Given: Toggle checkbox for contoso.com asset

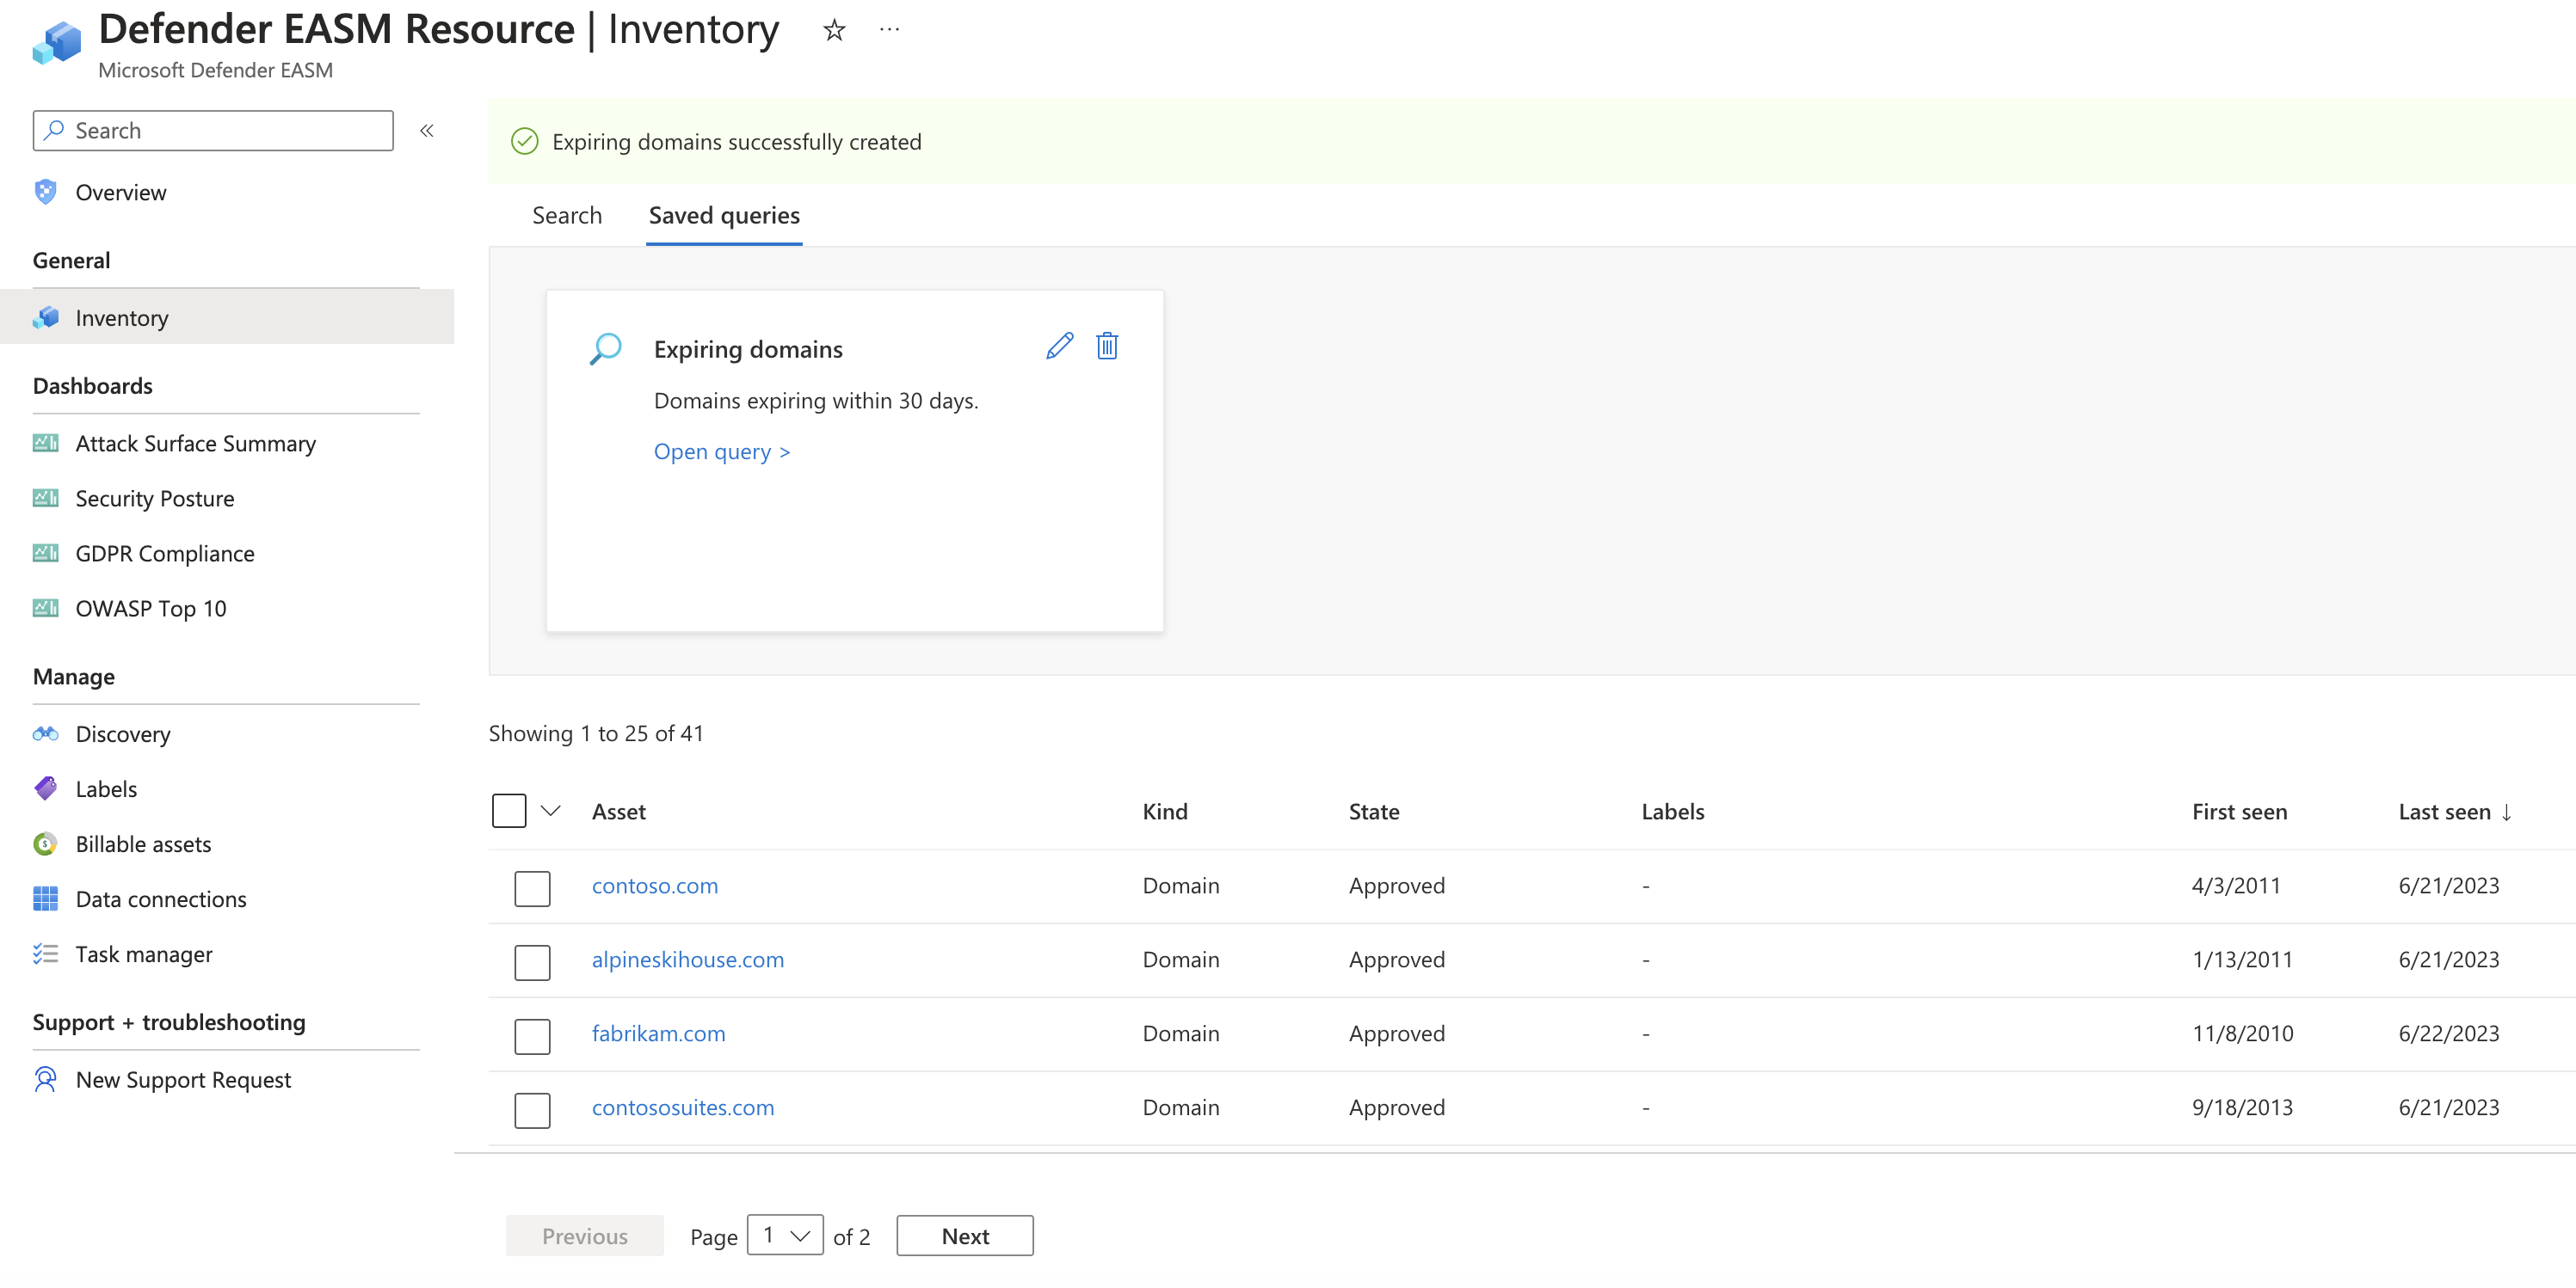Looking at the screenshot, I should coord(531,886).
